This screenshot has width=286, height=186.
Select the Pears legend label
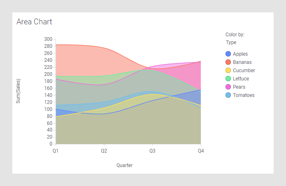(239, 87)
